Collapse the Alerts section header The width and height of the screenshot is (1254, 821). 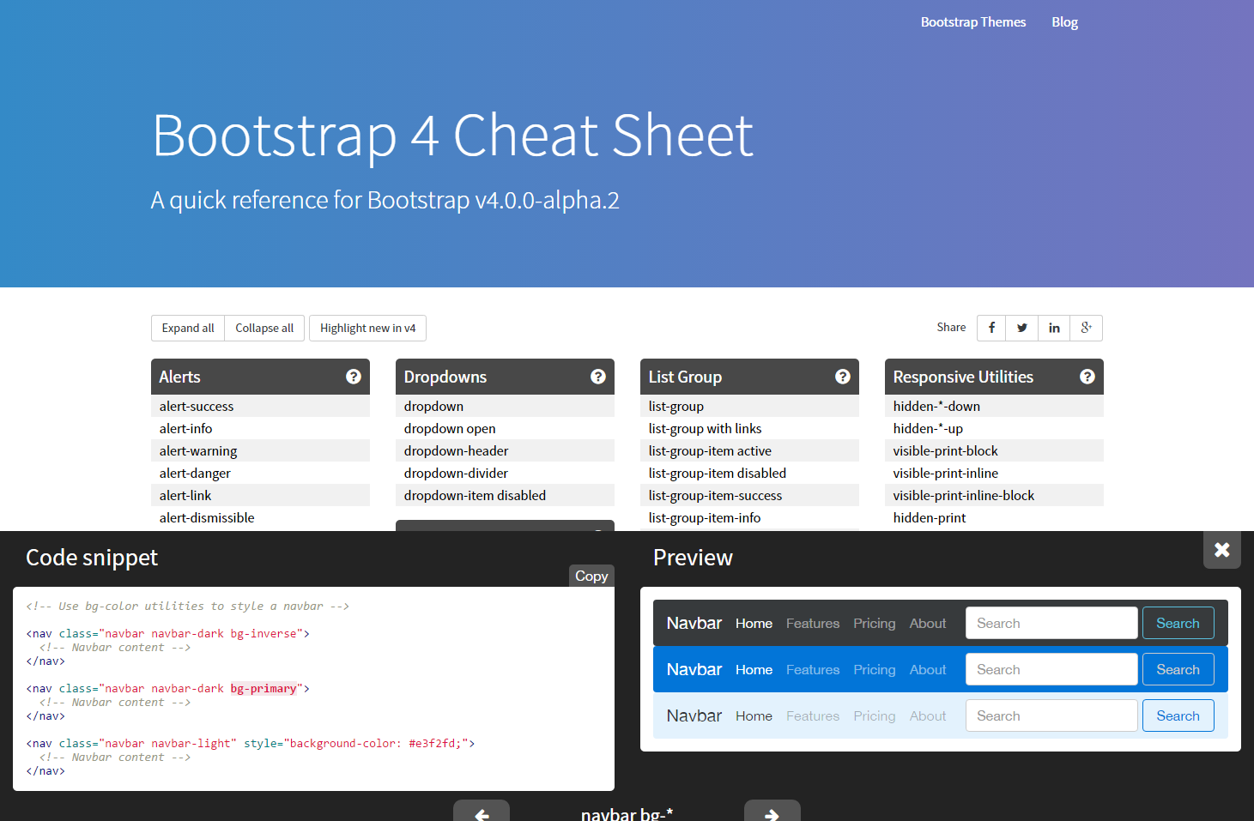[x=260, y=377]
